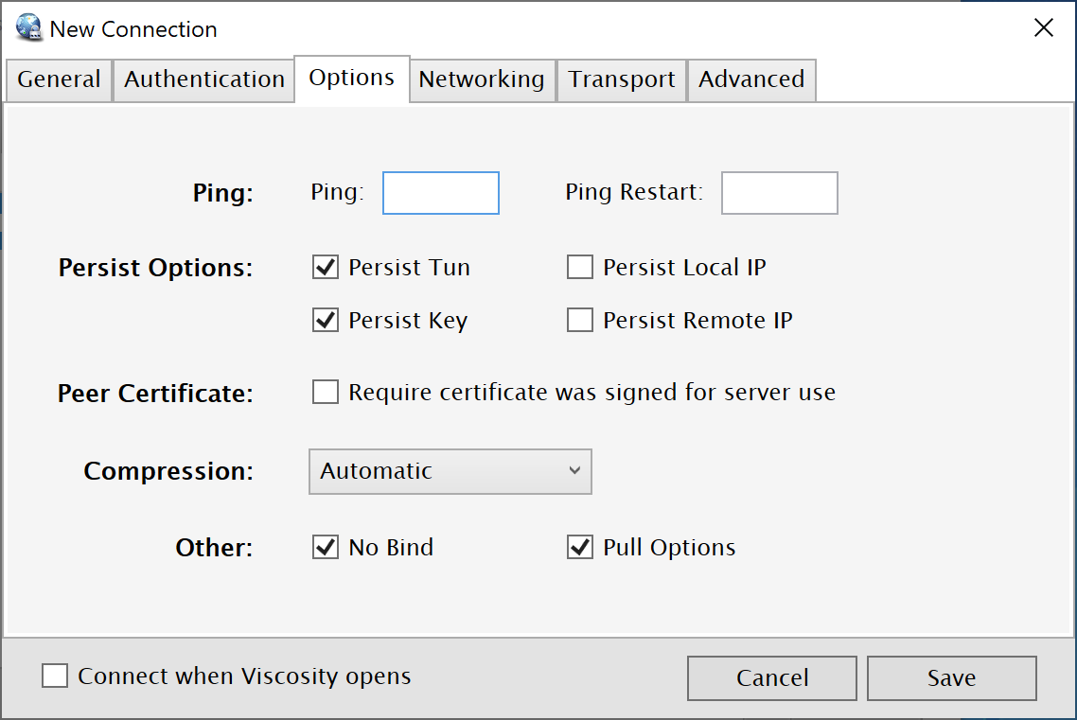Switch to the Advanced tab
Image resolution: width=1077 pixels, height=720 pixels.
pos(751,79)
